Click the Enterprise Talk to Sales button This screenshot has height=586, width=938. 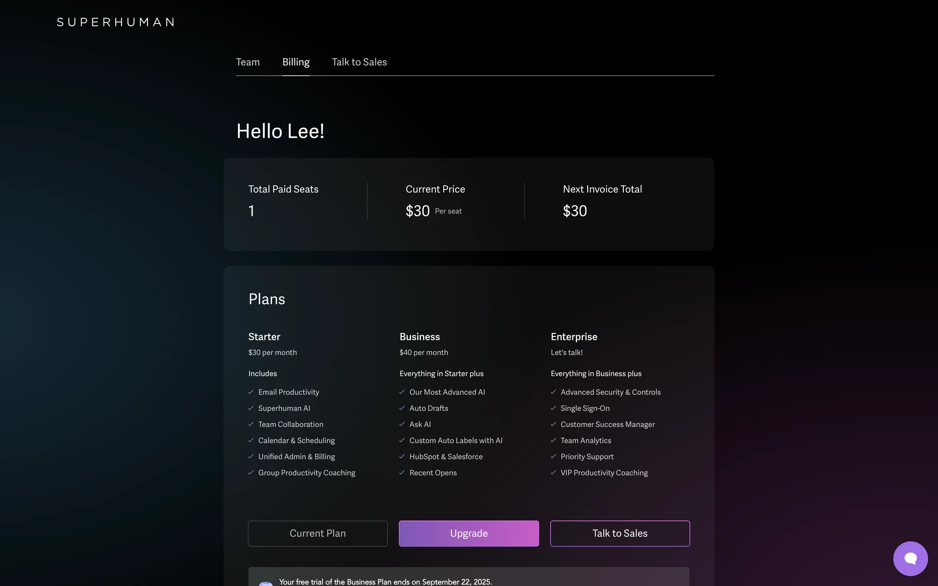click(x=620, y=533)
